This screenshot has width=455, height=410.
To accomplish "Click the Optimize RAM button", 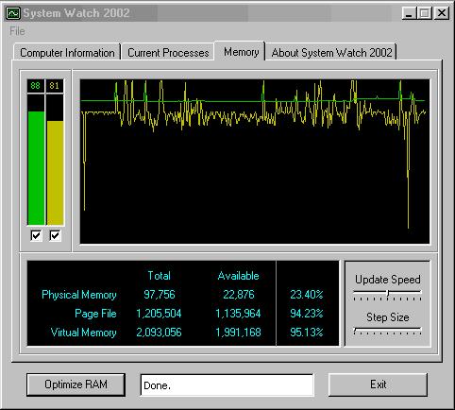I will [x=76, y=384].
